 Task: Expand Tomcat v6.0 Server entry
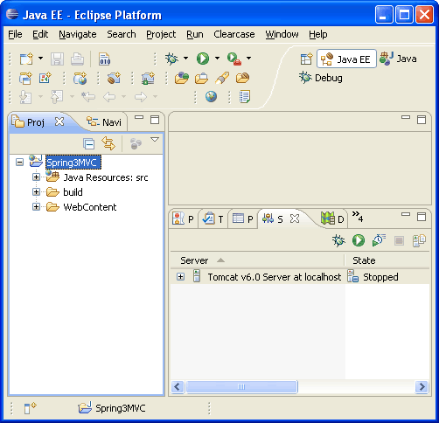coord(180,277)
